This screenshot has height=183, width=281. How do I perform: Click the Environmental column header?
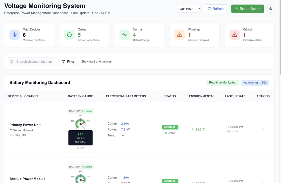(202, 96)
